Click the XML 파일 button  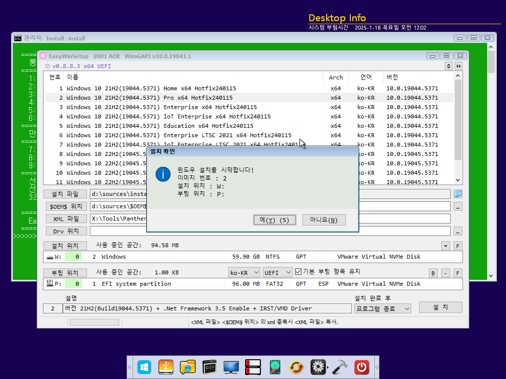click(x=66, y=219)
